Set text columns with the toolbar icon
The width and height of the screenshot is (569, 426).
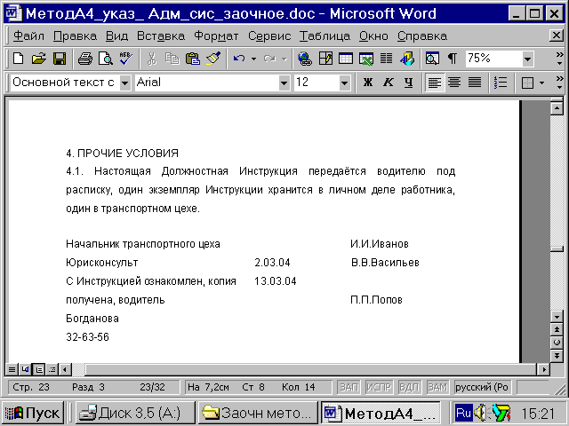387,59
